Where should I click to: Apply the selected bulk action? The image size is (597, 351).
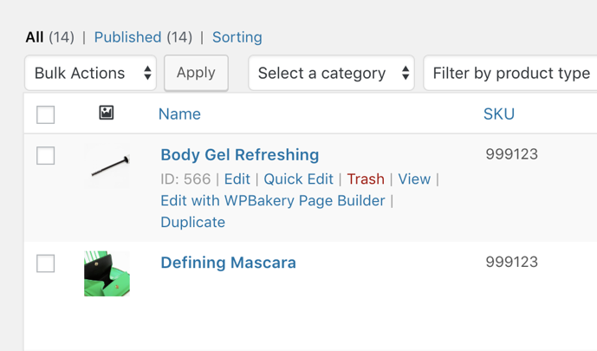pyautogui.click(x=196, y=73)
